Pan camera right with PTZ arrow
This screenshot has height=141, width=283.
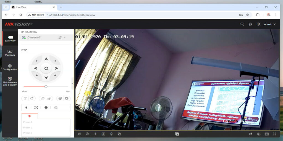[x=56, y=68]
